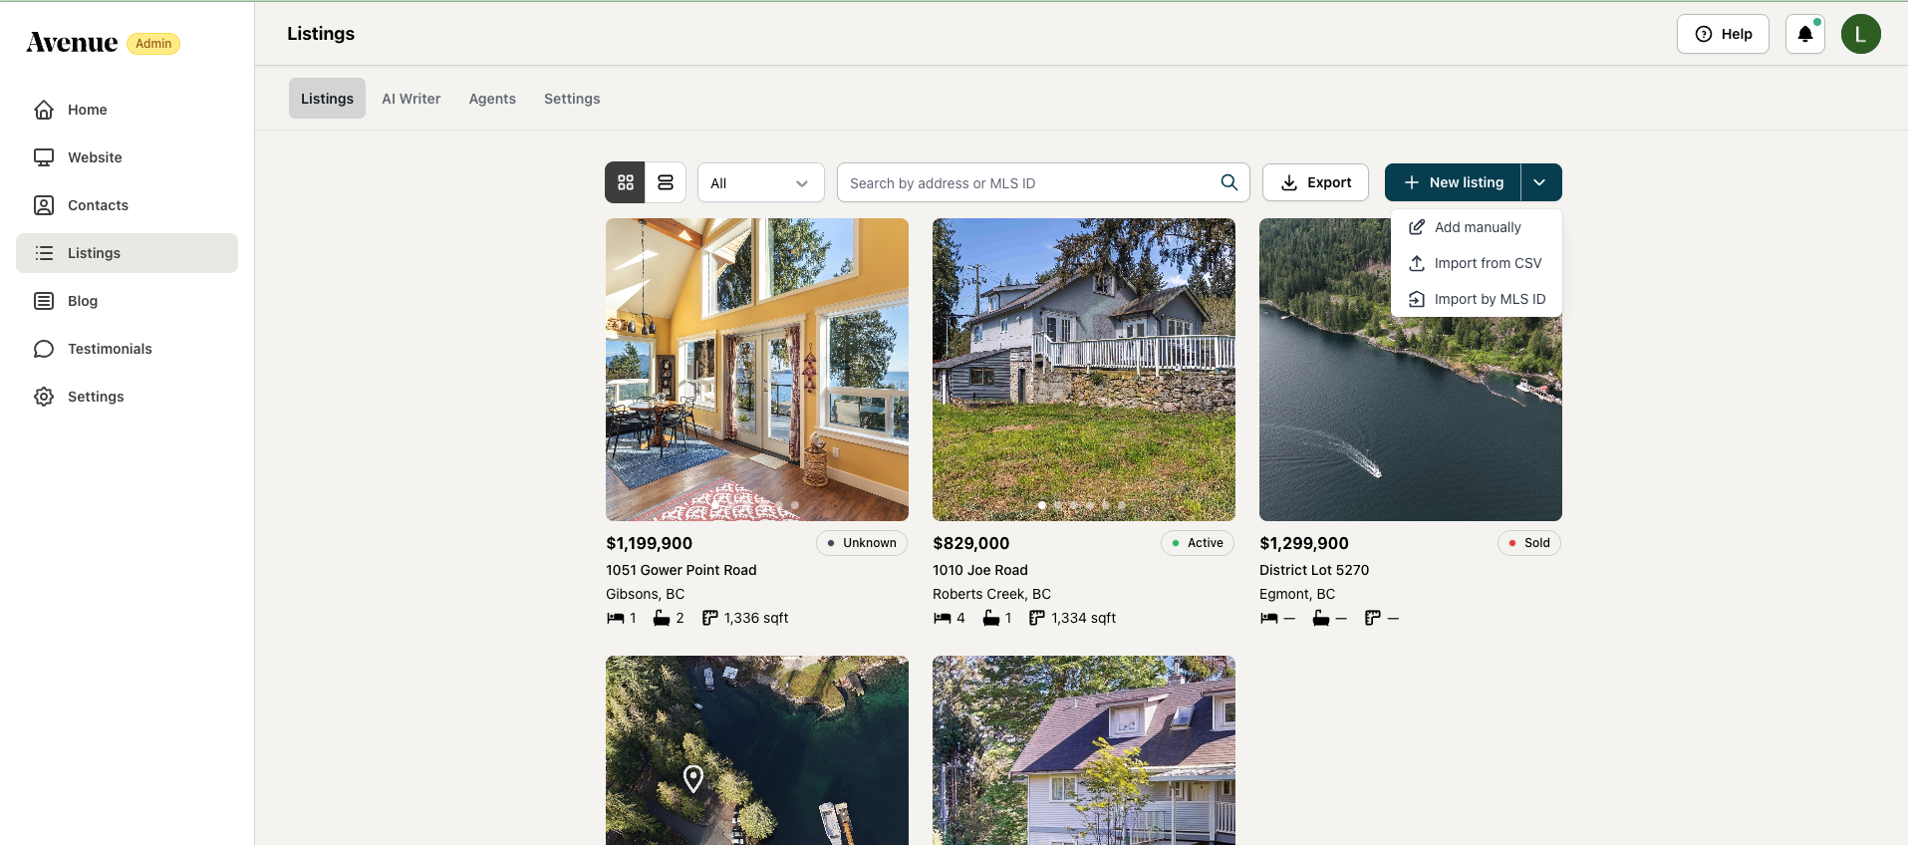Expand the All status filter dropdown
This screenshot has height=845, width=1908.
point(760,182)
